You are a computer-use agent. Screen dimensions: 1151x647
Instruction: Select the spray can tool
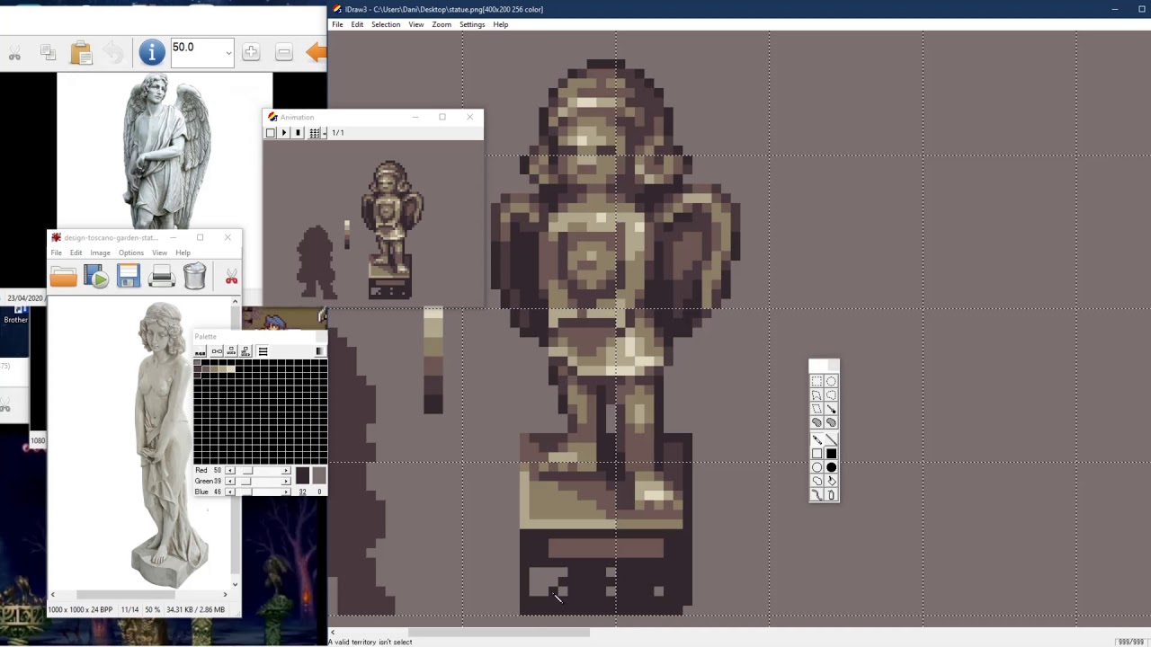pos(832,494)
